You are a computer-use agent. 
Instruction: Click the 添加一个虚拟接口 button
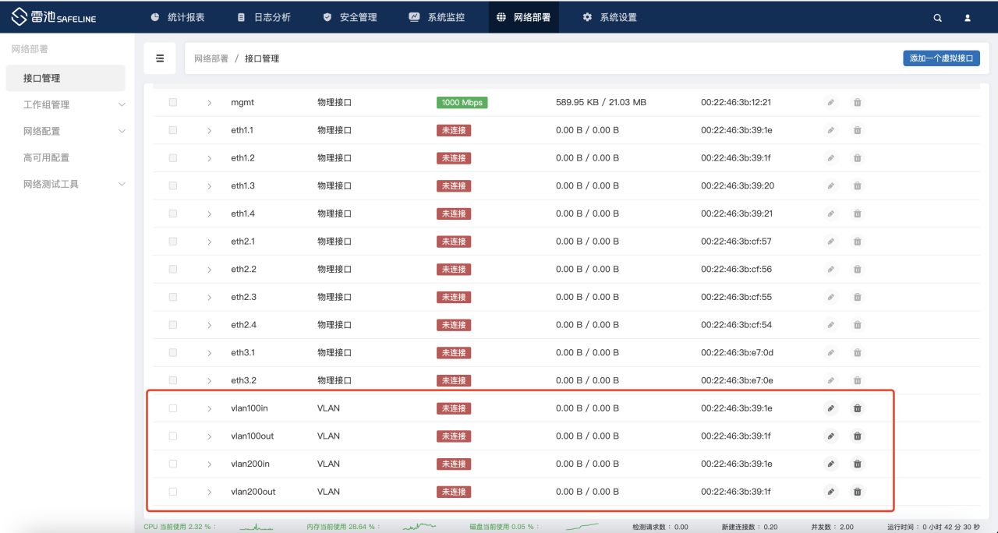tap(941, 58)
